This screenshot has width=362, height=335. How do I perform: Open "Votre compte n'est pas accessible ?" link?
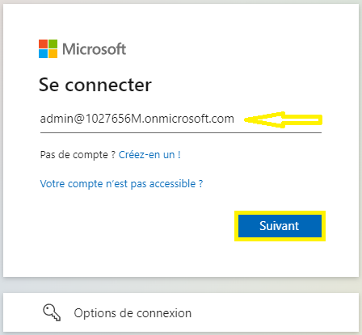[121, 184]
